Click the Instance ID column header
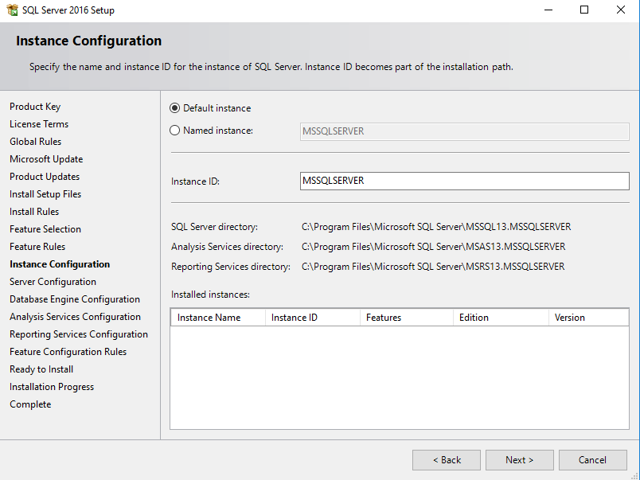Viewport: 640px width, 480px height. tap(313, 318)
